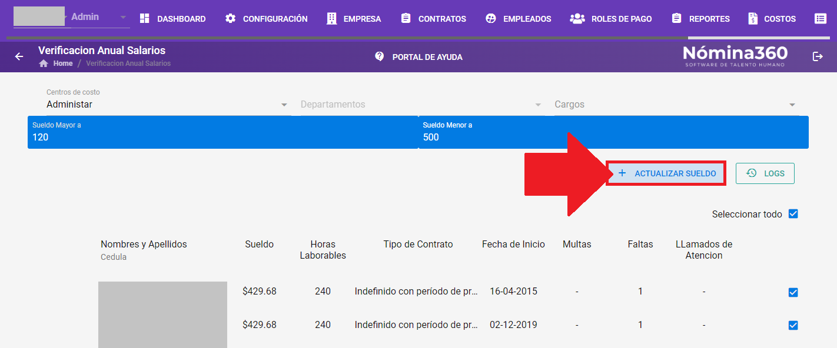This screenshot has width=837, height=348.
Task: Click the plus icon on Actualizar Sueldo
Action: tap(622, 173)
